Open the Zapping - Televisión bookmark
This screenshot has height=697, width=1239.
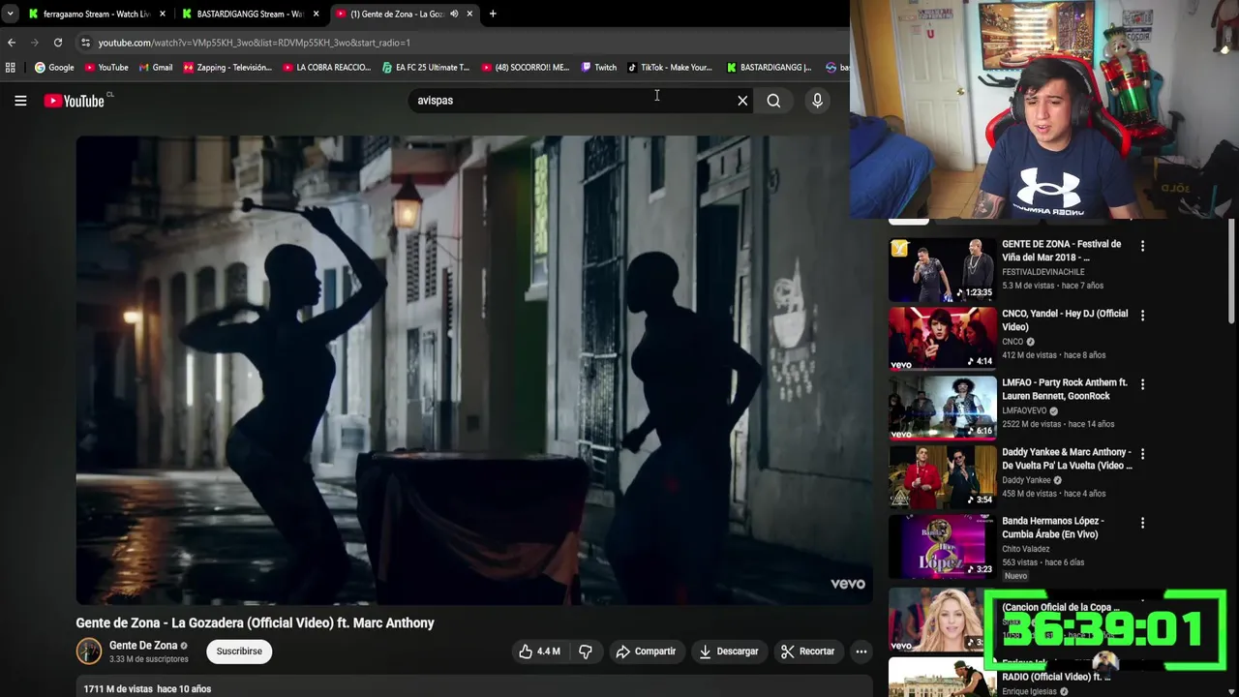coord(227,68)
